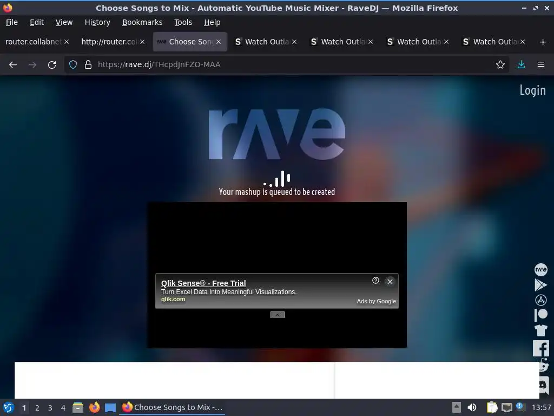The width and height of the screenshot is (554, 416).
Task: Launch the file manager from taskbar
Action: pos(78,407)
